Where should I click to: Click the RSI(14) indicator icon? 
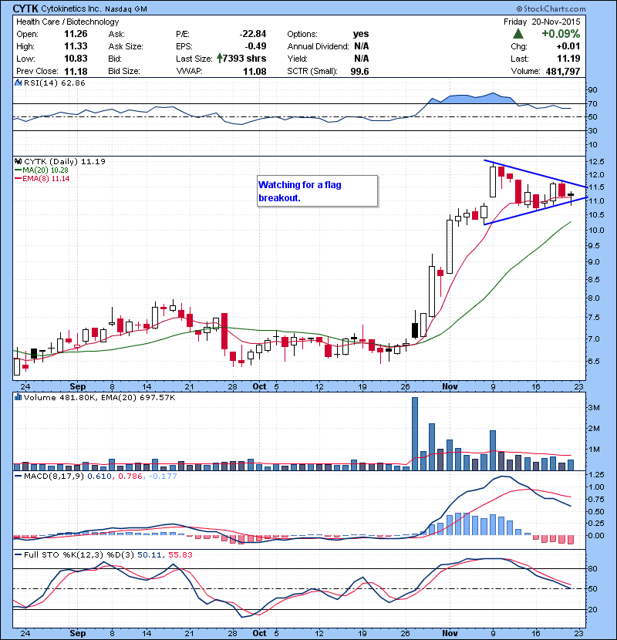pos(18,83)
